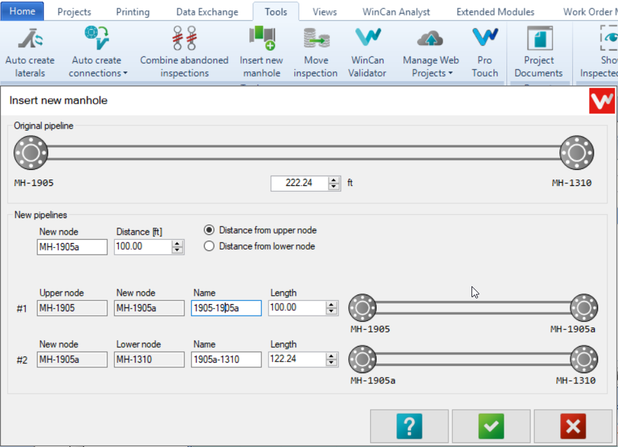Cancel with the red X button

[573, 426]
